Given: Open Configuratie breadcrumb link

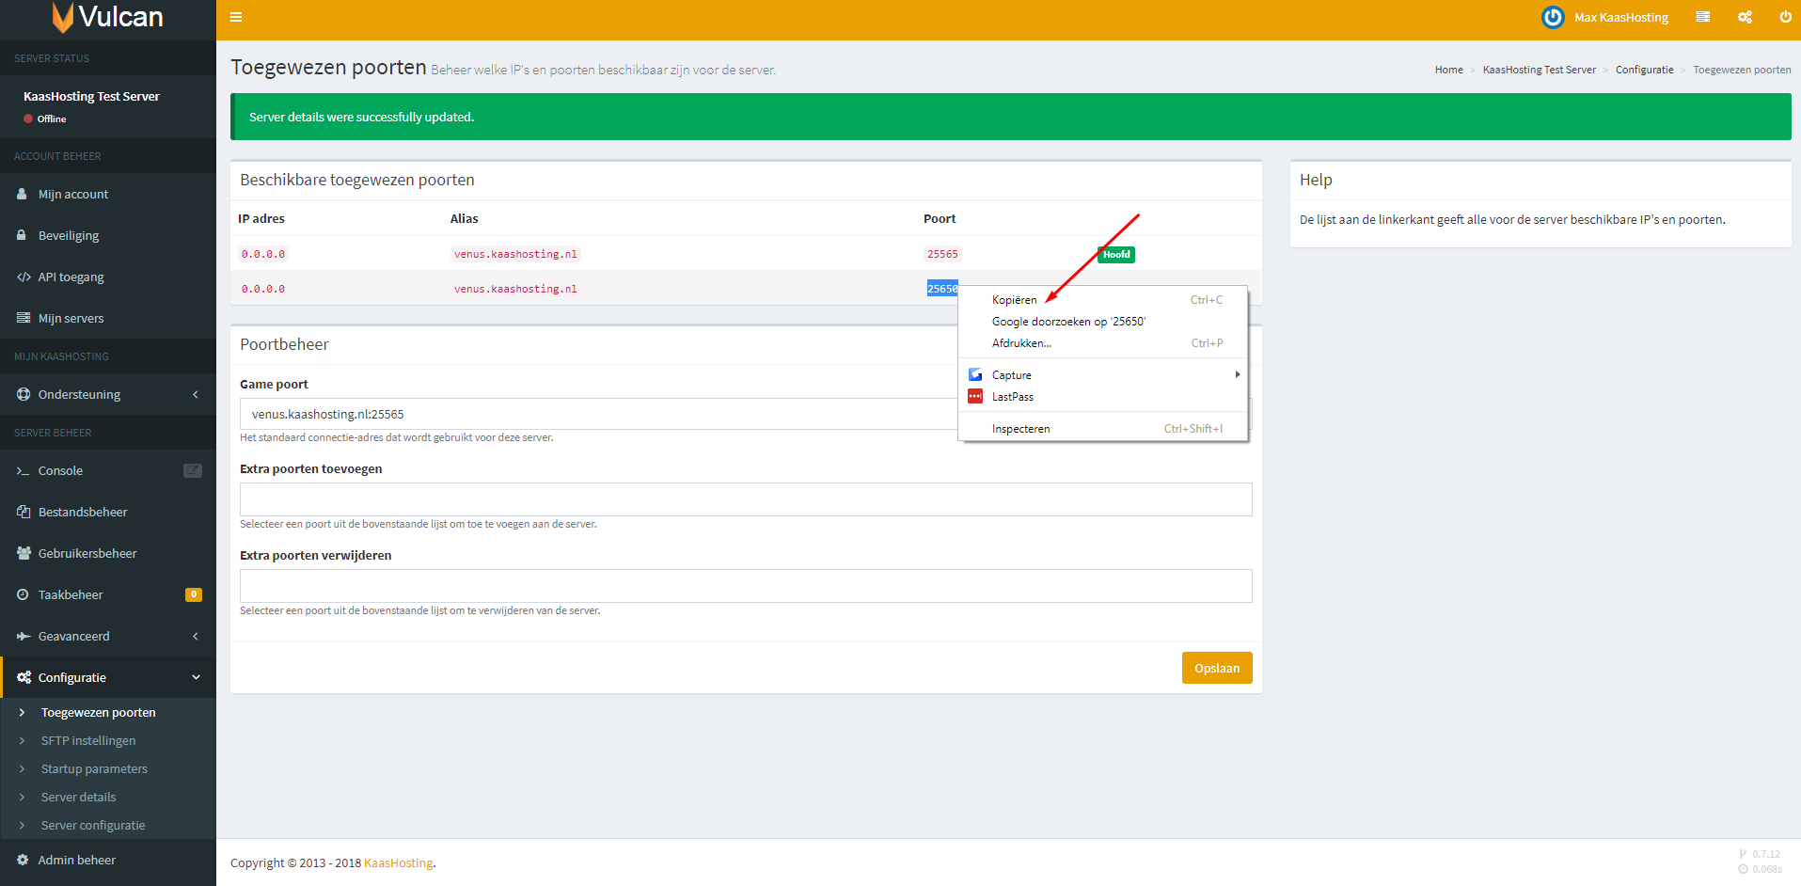Looking at the screenshot, I should pos(1644,70).
